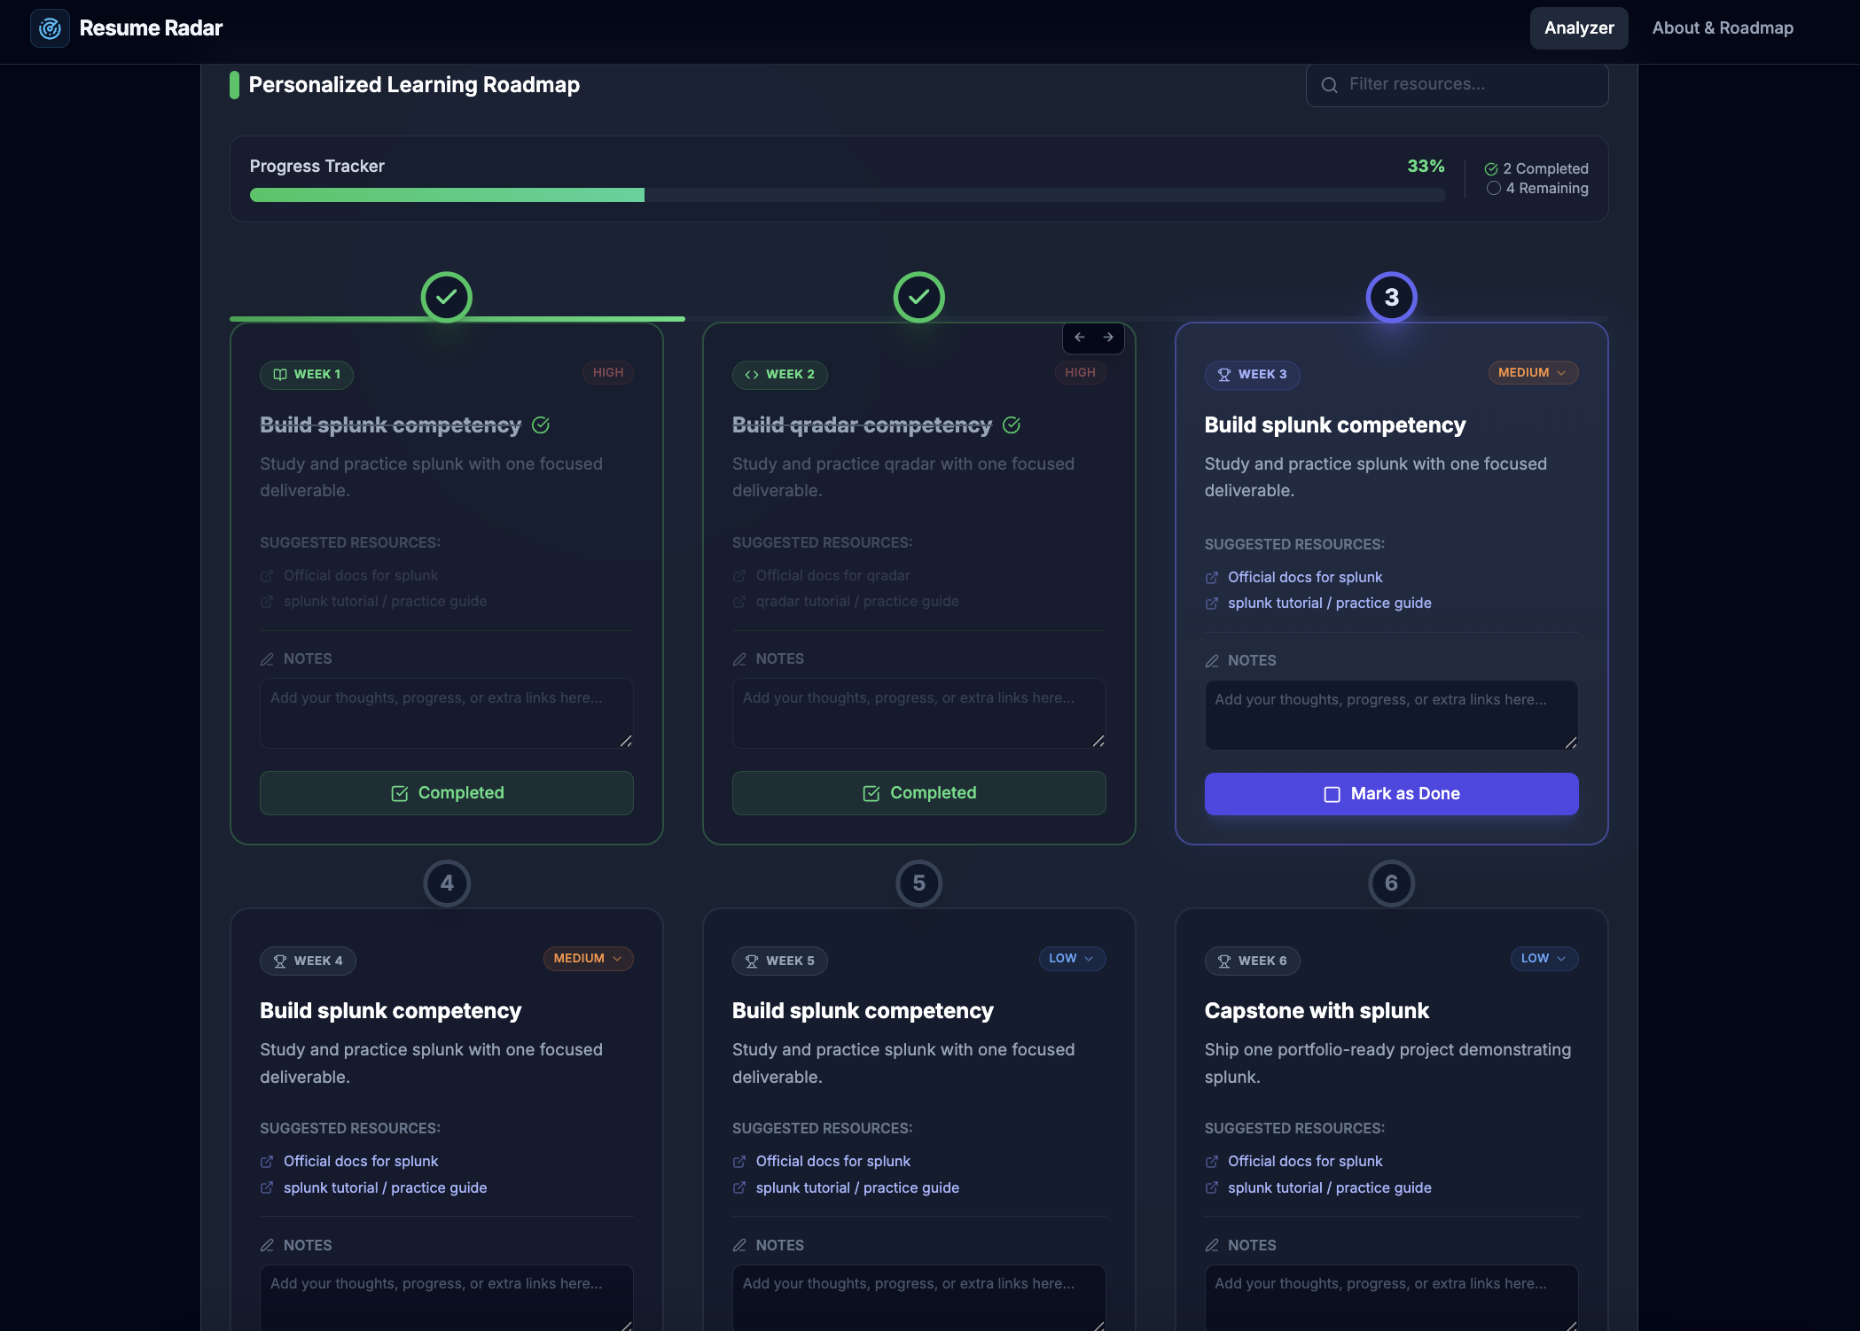Open Week 3 MEDIUM priority dropdown
Image resolution: width=1860 pixels, height=1331 pixels.
(x=1533, y=373)
